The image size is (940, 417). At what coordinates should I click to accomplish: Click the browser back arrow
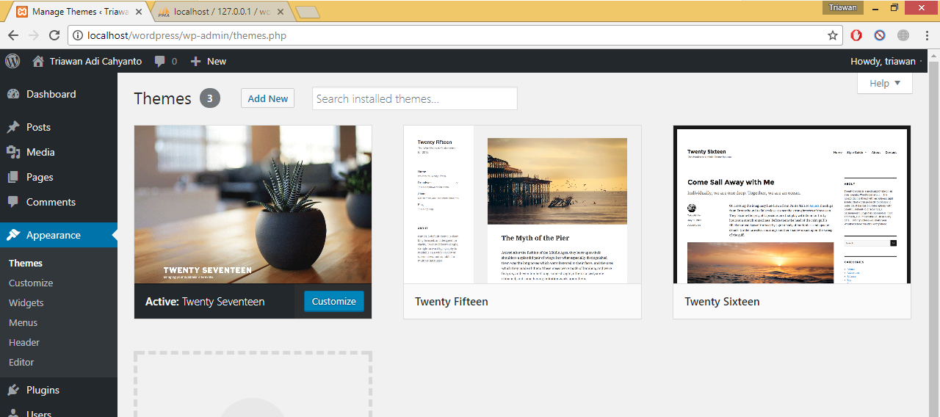point(13,35)
